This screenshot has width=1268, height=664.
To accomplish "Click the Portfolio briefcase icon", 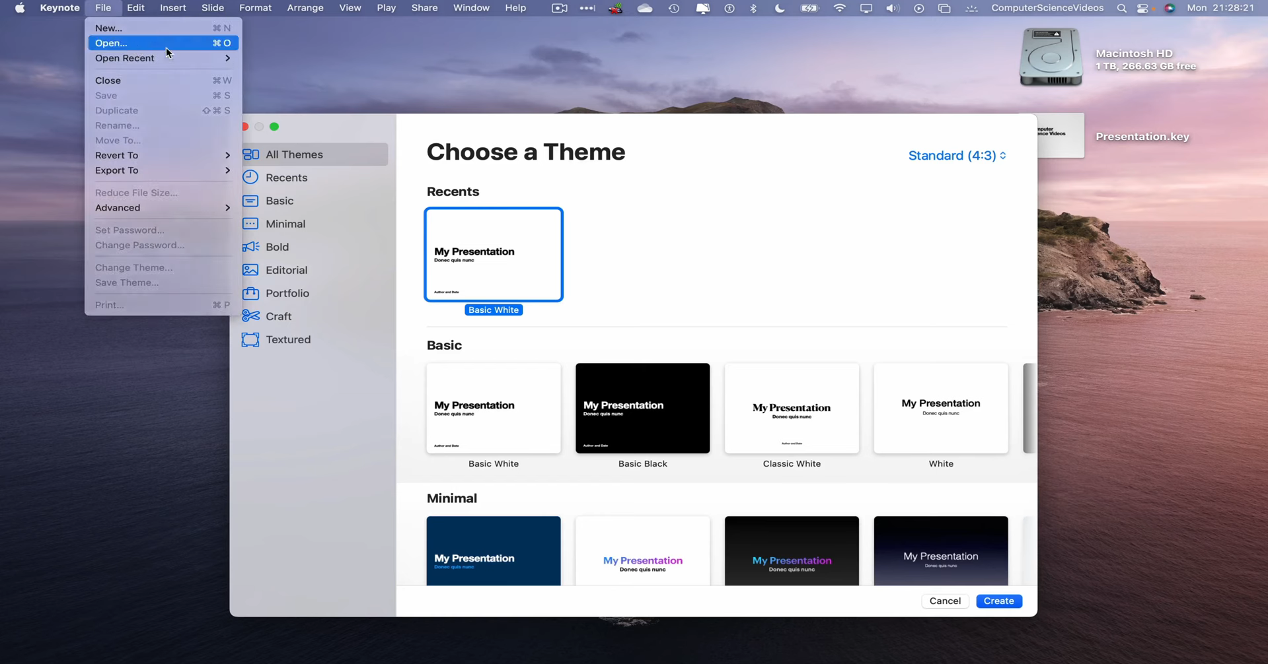I will tap(250, 293).
